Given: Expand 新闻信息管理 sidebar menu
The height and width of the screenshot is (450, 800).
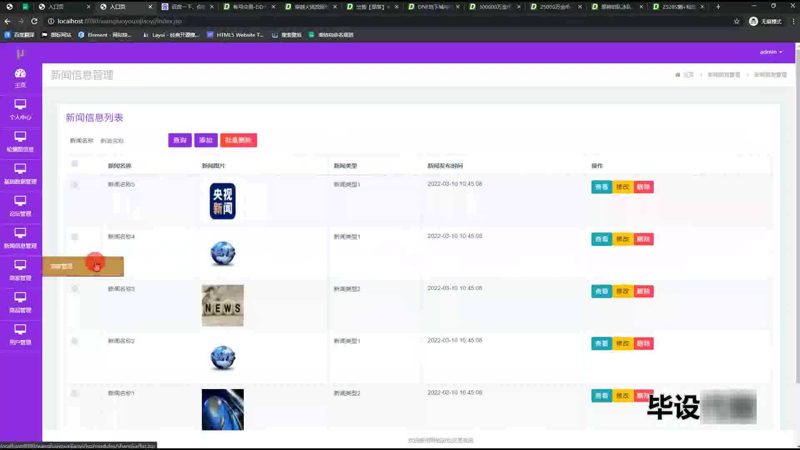Looking at the screenshot, I should (x=20, y=239).
